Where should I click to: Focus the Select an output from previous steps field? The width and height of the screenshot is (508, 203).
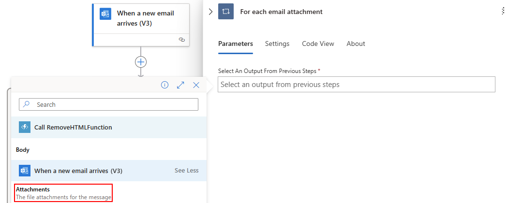tap(357, 85)
